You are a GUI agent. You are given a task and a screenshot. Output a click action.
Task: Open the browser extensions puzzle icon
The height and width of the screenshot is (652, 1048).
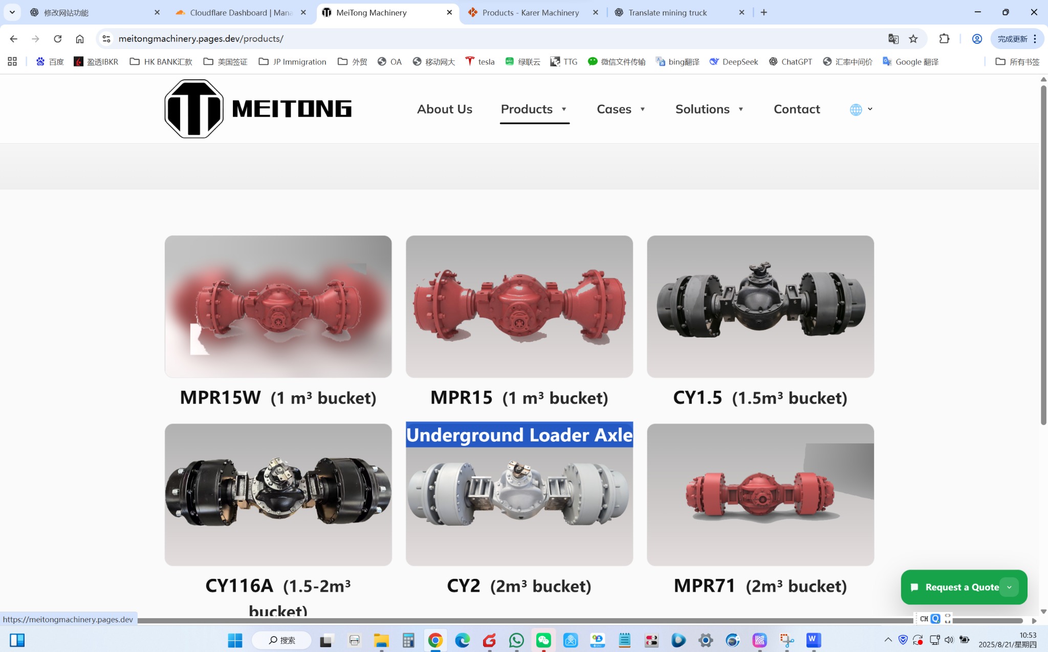tap(944, 39)
